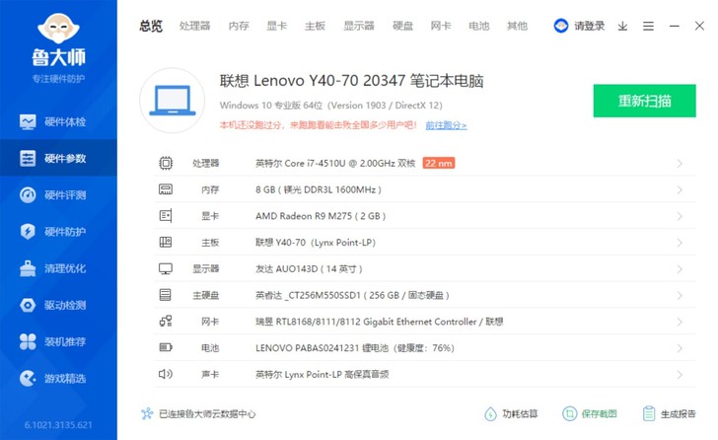Viewport: 718px width, 440px height.
Task: Expand the 网卡 row chevron
Action: (x=680, y=322)
